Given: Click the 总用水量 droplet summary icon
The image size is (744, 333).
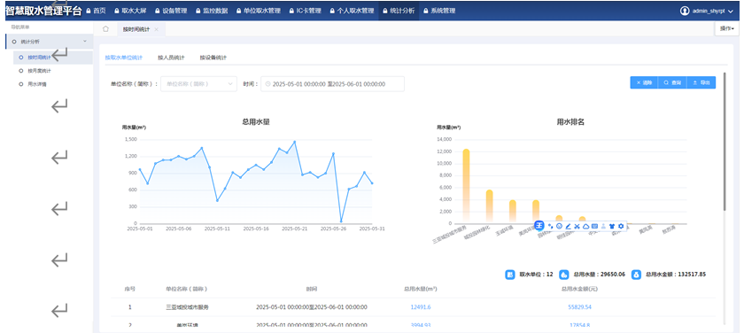Looking at the screenshot, I should pos(564,275).
